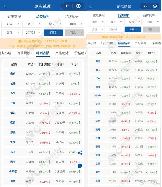Open 夏普 brand link in left table
The image size is (162, 187).
click(13, 181)
